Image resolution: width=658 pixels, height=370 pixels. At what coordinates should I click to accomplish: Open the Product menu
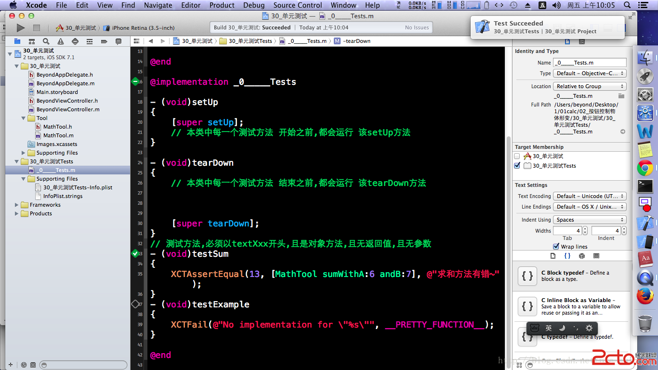222,5
